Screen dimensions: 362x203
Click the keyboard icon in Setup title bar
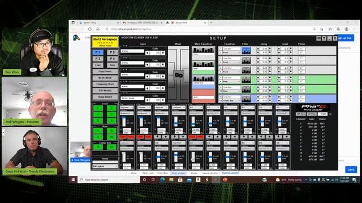[x=318, y=38]
